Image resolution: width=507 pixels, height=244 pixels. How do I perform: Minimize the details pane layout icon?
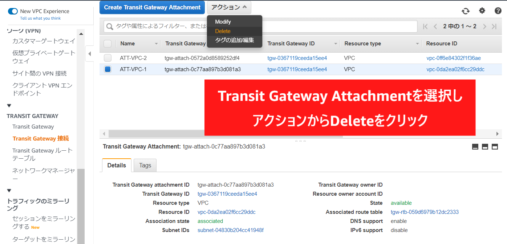click(475, 147)
